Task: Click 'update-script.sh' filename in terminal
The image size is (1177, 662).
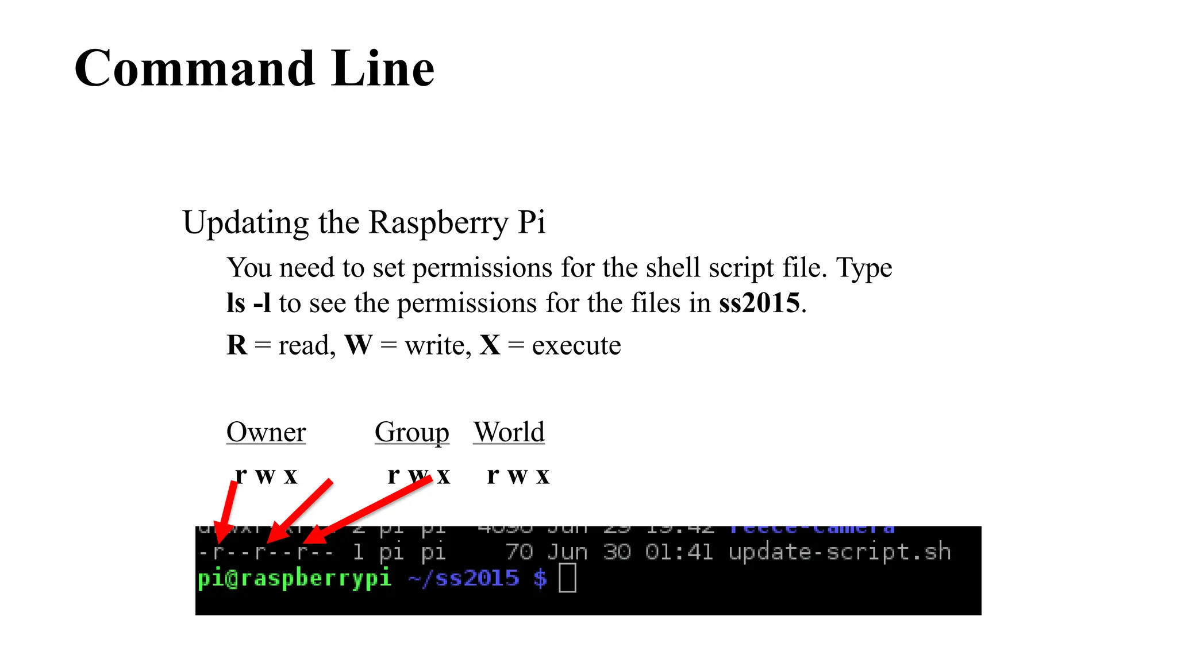Action: tap(840, 552)
